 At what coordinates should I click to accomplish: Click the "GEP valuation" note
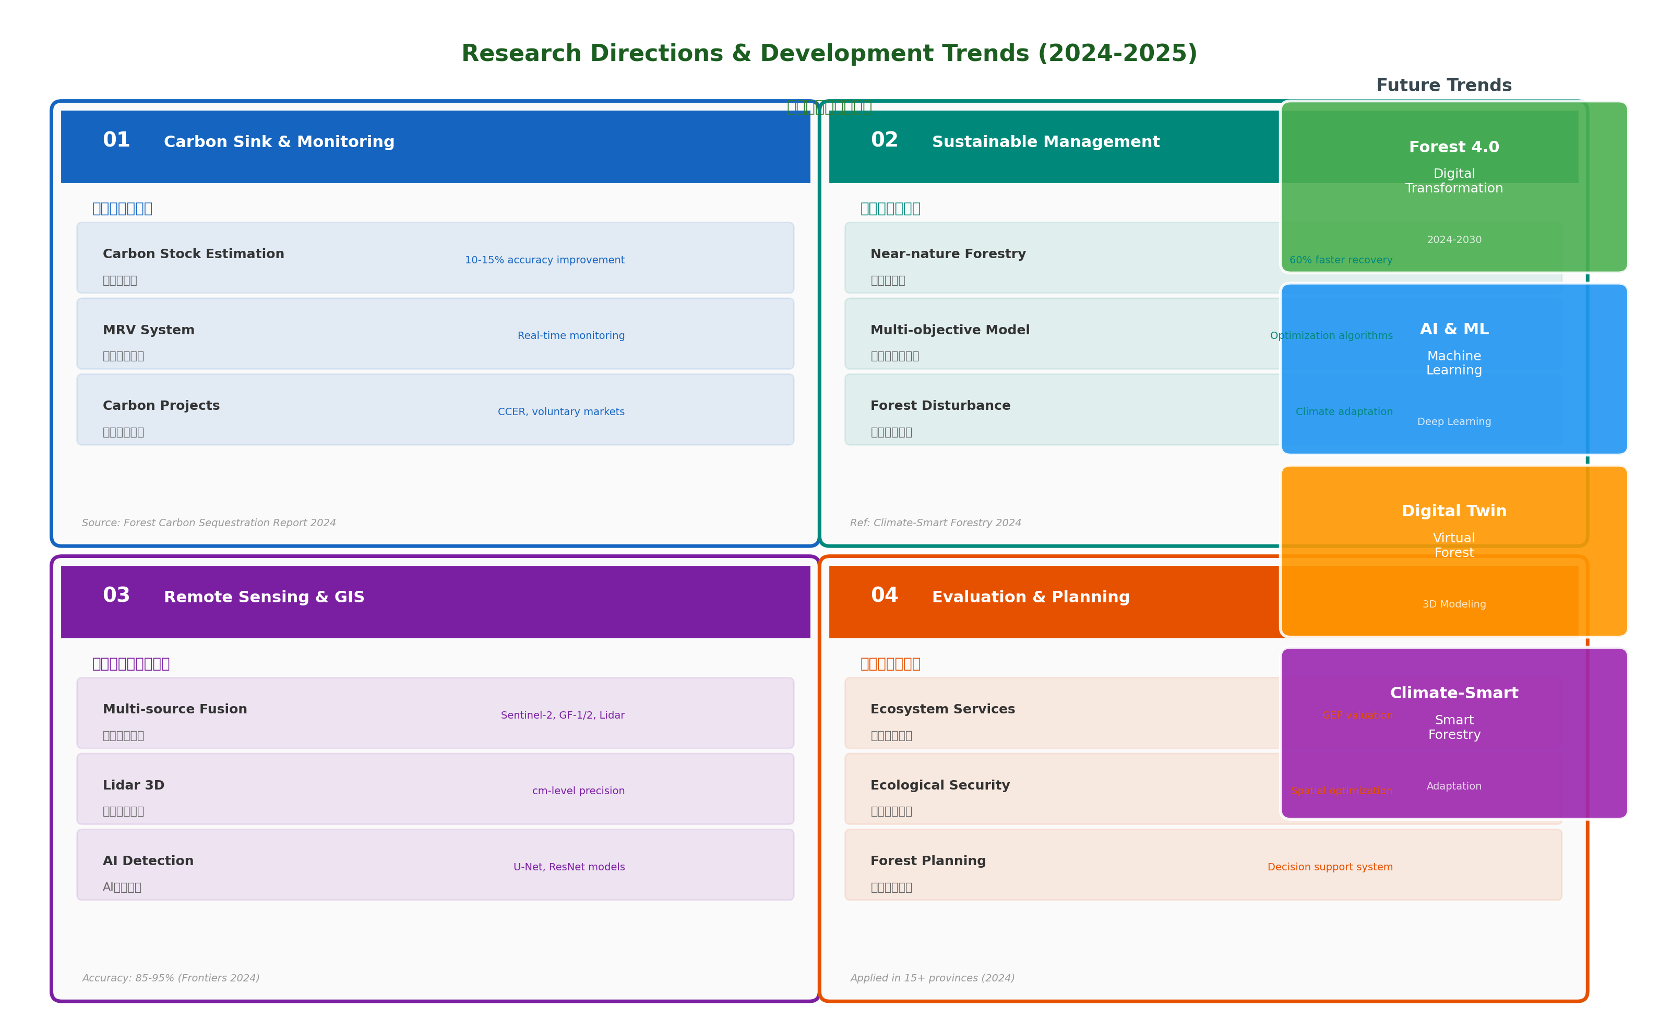[x=1358, y=715]
